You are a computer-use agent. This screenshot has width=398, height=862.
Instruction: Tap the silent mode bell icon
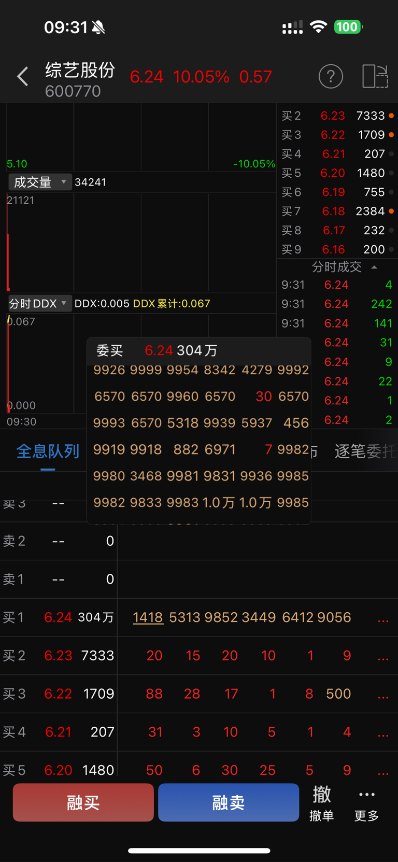98,27
